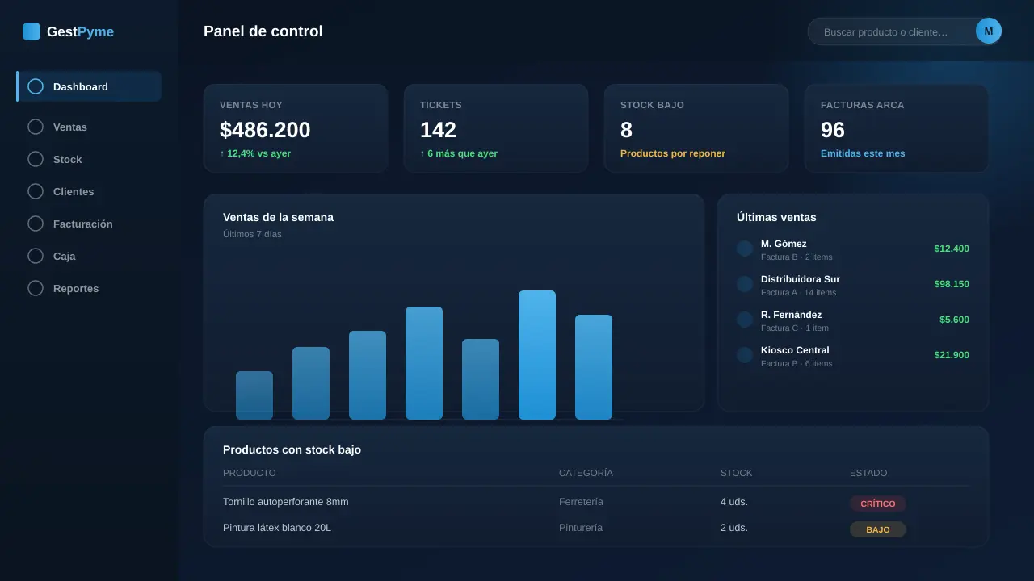
Task: Open the Dashboard menu item
Action: coord(89,86)
